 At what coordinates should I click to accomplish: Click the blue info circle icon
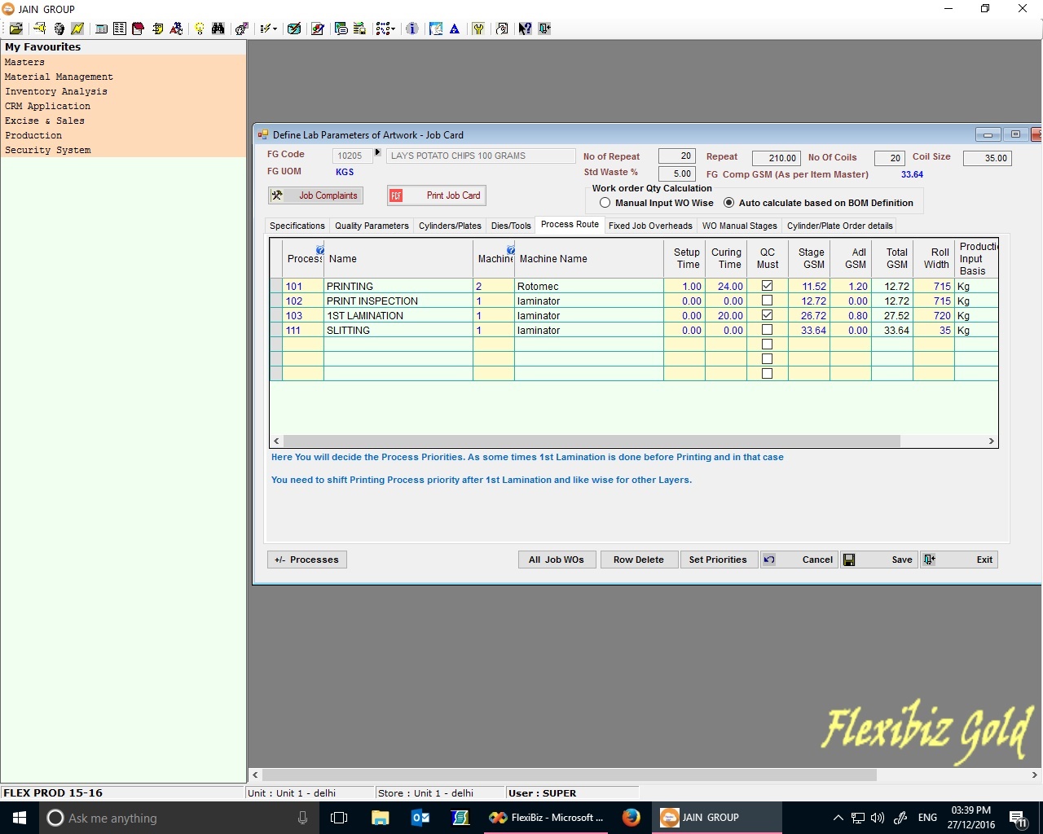tap(412, 29)
